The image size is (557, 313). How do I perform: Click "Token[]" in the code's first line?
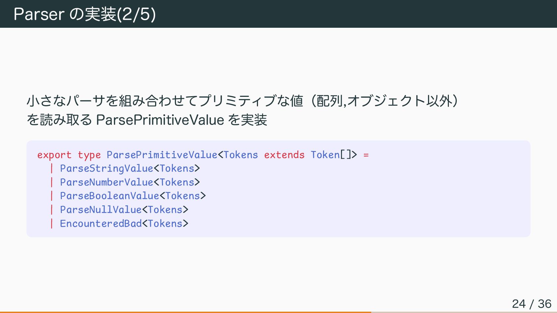[331, 155]
